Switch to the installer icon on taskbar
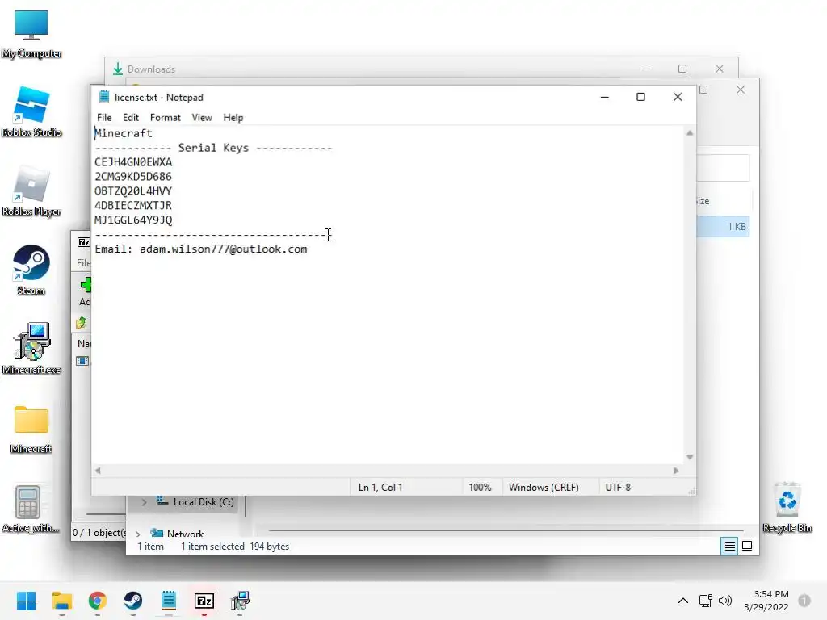The image size is (827, 620). coord(240,601)
